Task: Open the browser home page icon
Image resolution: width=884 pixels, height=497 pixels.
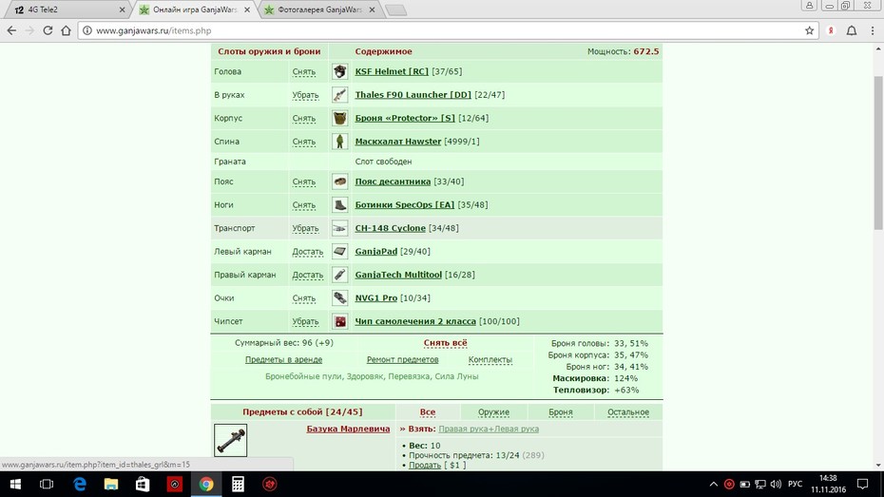Action: (66, 30)
